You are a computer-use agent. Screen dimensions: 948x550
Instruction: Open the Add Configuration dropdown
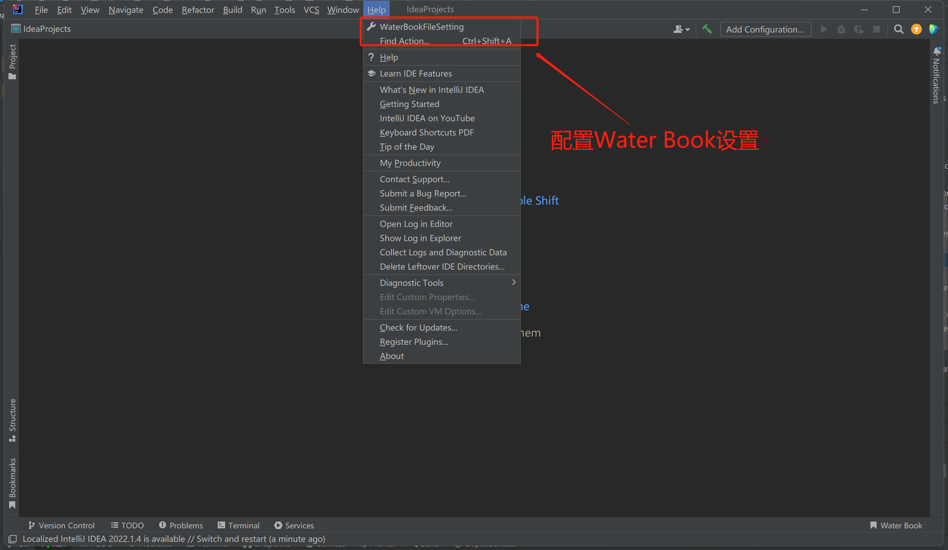tap(766, 29)
